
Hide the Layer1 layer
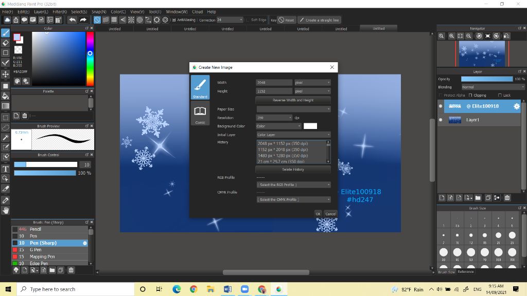tap(441, 120)
